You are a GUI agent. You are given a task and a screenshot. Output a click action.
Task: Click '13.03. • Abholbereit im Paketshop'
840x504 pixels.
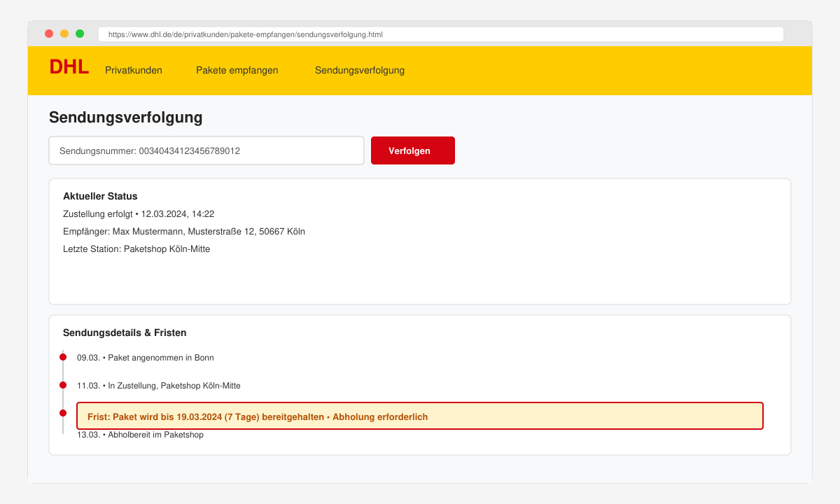click(x=140, y=435)
